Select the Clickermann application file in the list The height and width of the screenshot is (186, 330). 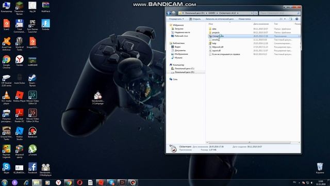254,36
